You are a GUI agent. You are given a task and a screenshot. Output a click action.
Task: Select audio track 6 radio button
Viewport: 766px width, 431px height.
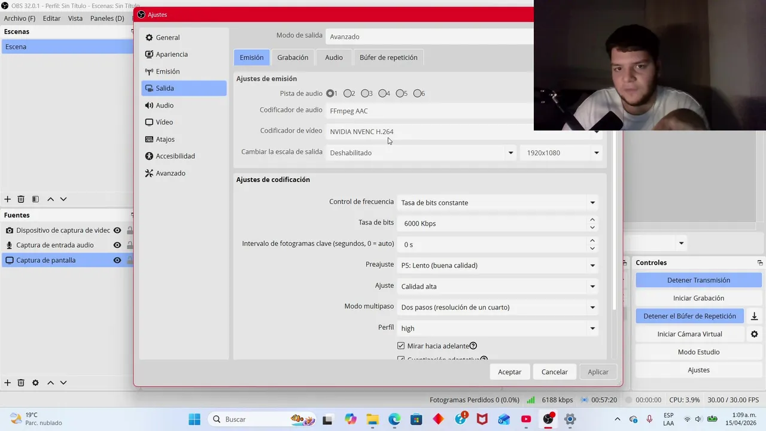coord(417,93)
